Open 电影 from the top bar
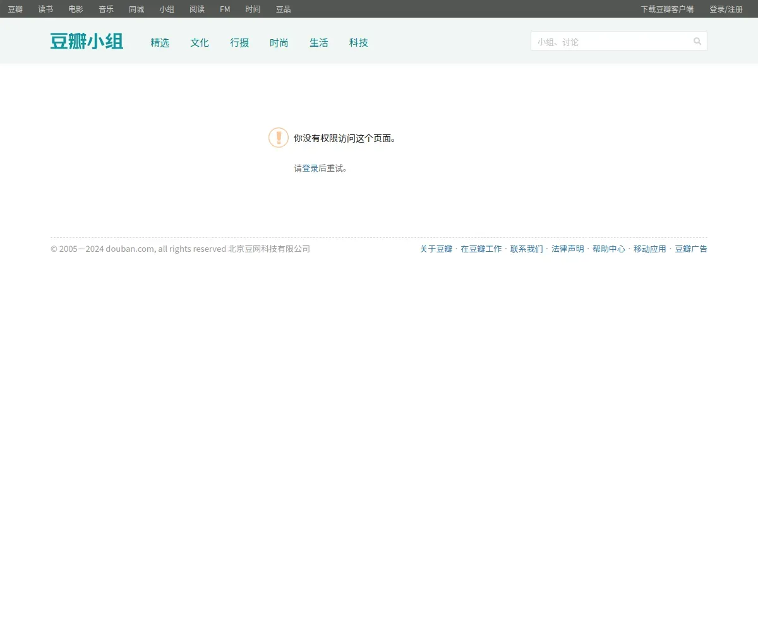This screenshot has height=631, width=758. (x=76, y=9)
